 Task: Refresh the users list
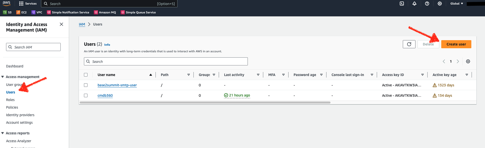409,44
